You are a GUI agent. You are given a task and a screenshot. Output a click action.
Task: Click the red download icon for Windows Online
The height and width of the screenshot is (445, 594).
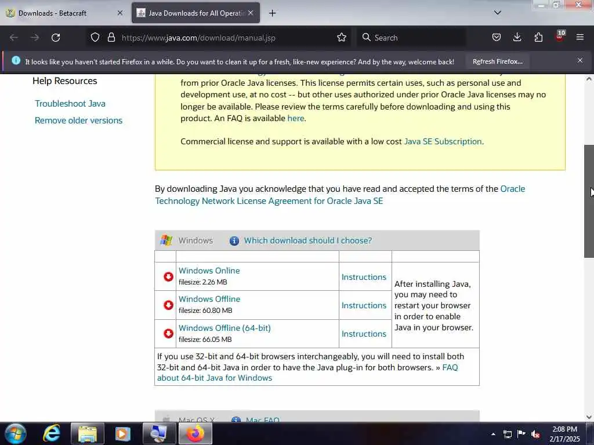point(169,276)
